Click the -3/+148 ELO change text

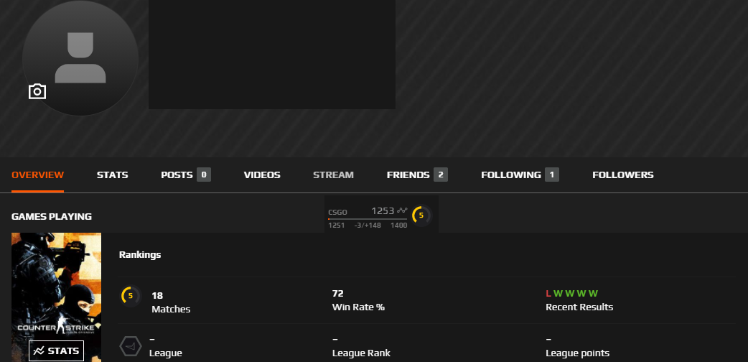368,225
